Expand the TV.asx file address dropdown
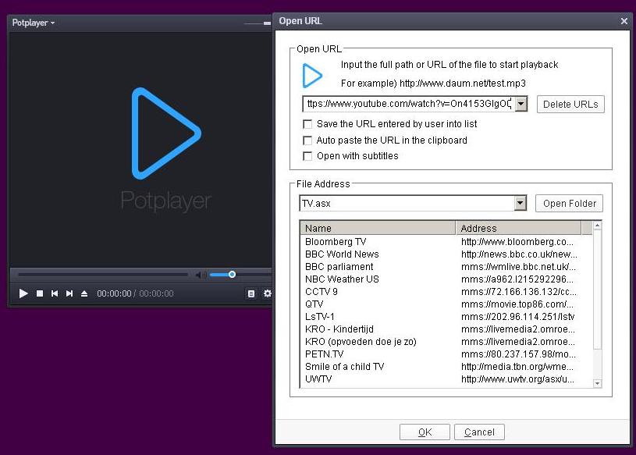Image resolution: width=636 pixels, height=455 pixels. [520, 203]
